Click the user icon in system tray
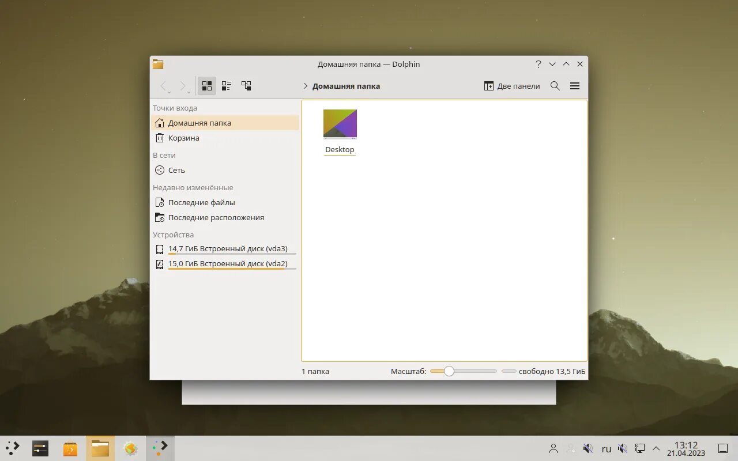738x461 pixels. (x=553, y=448)
